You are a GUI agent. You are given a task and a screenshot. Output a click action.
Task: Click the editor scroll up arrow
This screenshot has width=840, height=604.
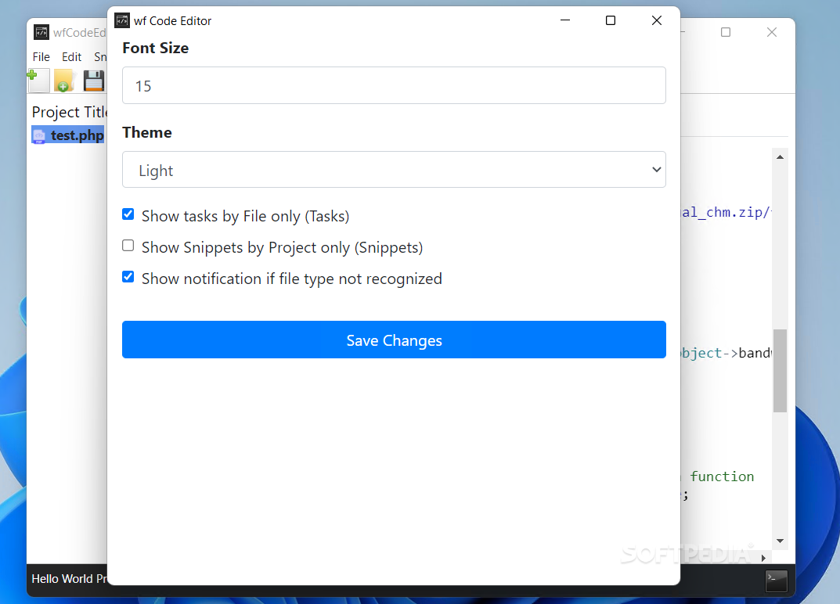(780, 157)
